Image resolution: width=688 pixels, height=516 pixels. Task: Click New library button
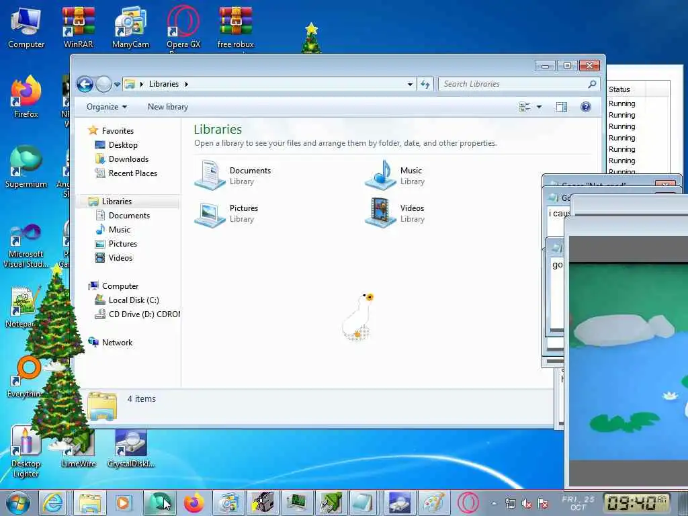(167, 107)
